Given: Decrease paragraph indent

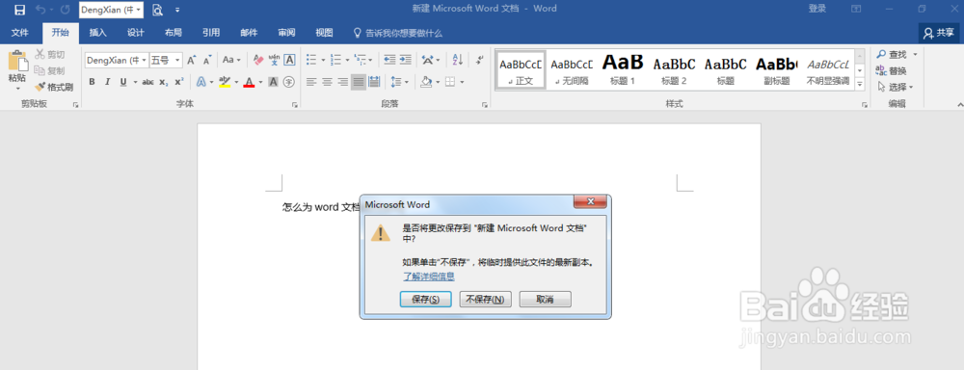Looking at the screenshot, I should coord(389,61).
